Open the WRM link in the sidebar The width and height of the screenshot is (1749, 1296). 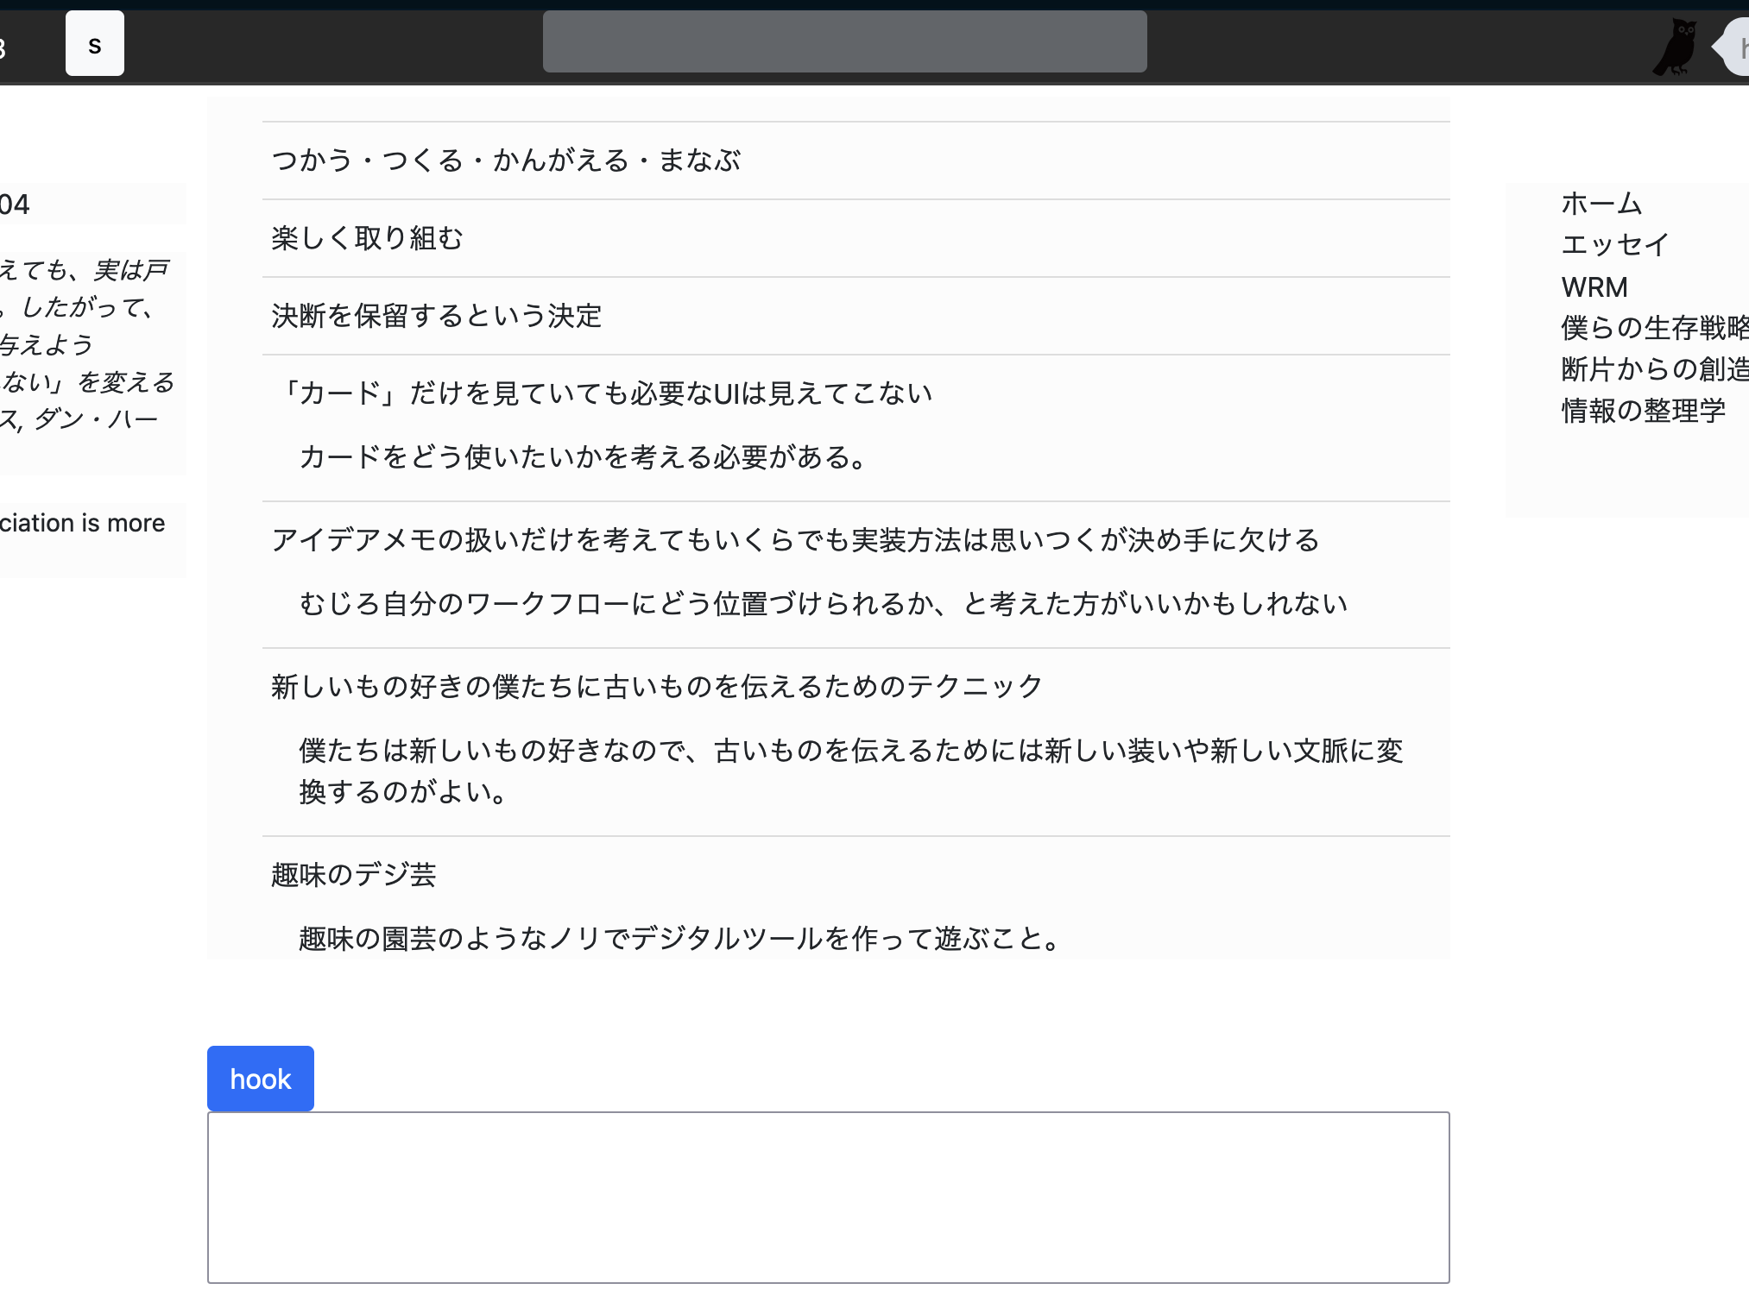pyautogui.click(x=1594, y=286)
